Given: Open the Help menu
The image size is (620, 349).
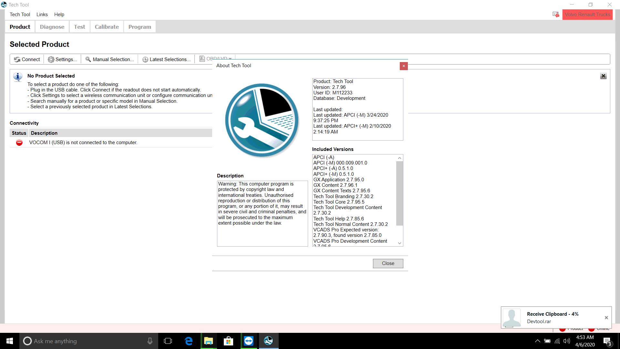Looking at the screenshot, I should [59, 15].
